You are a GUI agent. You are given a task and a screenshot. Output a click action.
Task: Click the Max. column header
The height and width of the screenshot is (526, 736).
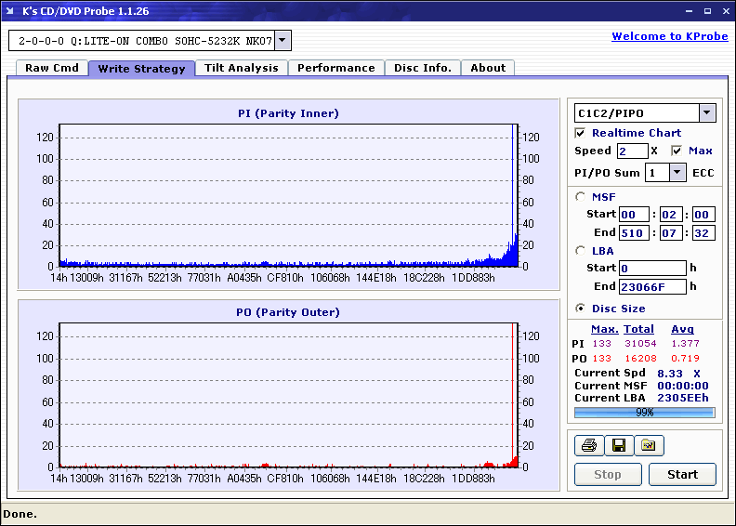(x=605, y=329)
